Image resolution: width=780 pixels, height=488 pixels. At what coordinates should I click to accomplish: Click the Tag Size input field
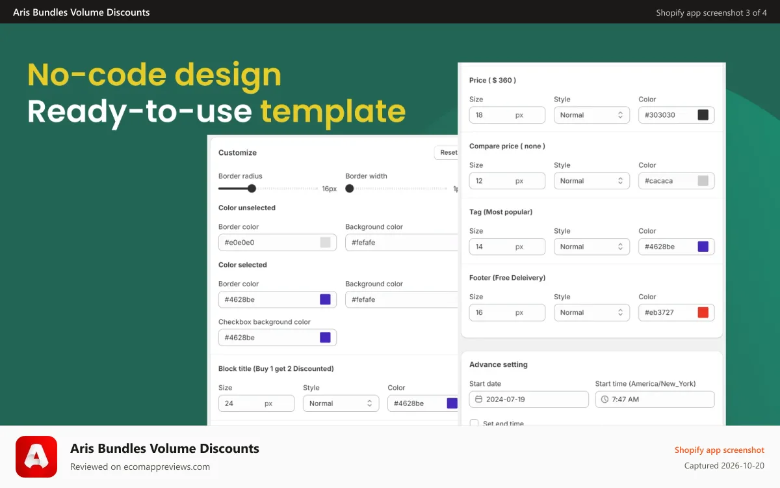(x=507, y=247)
